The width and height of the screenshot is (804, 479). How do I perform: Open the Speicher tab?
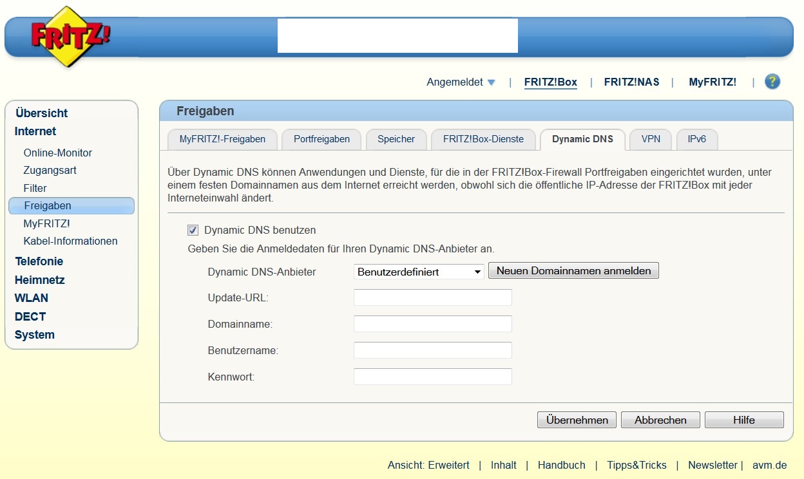pos(396,139)
